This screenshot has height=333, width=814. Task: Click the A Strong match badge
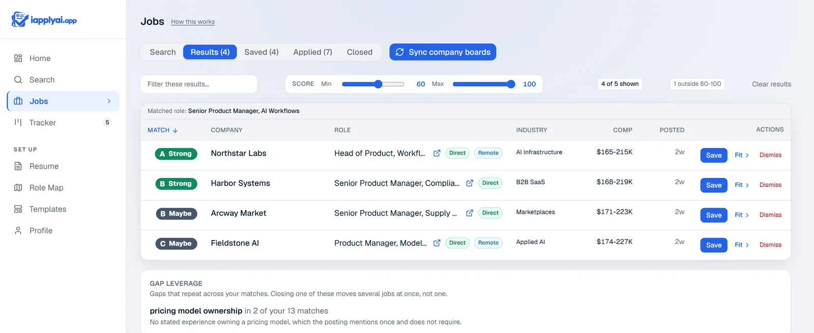pyautogui.click(x=176, y=154)
